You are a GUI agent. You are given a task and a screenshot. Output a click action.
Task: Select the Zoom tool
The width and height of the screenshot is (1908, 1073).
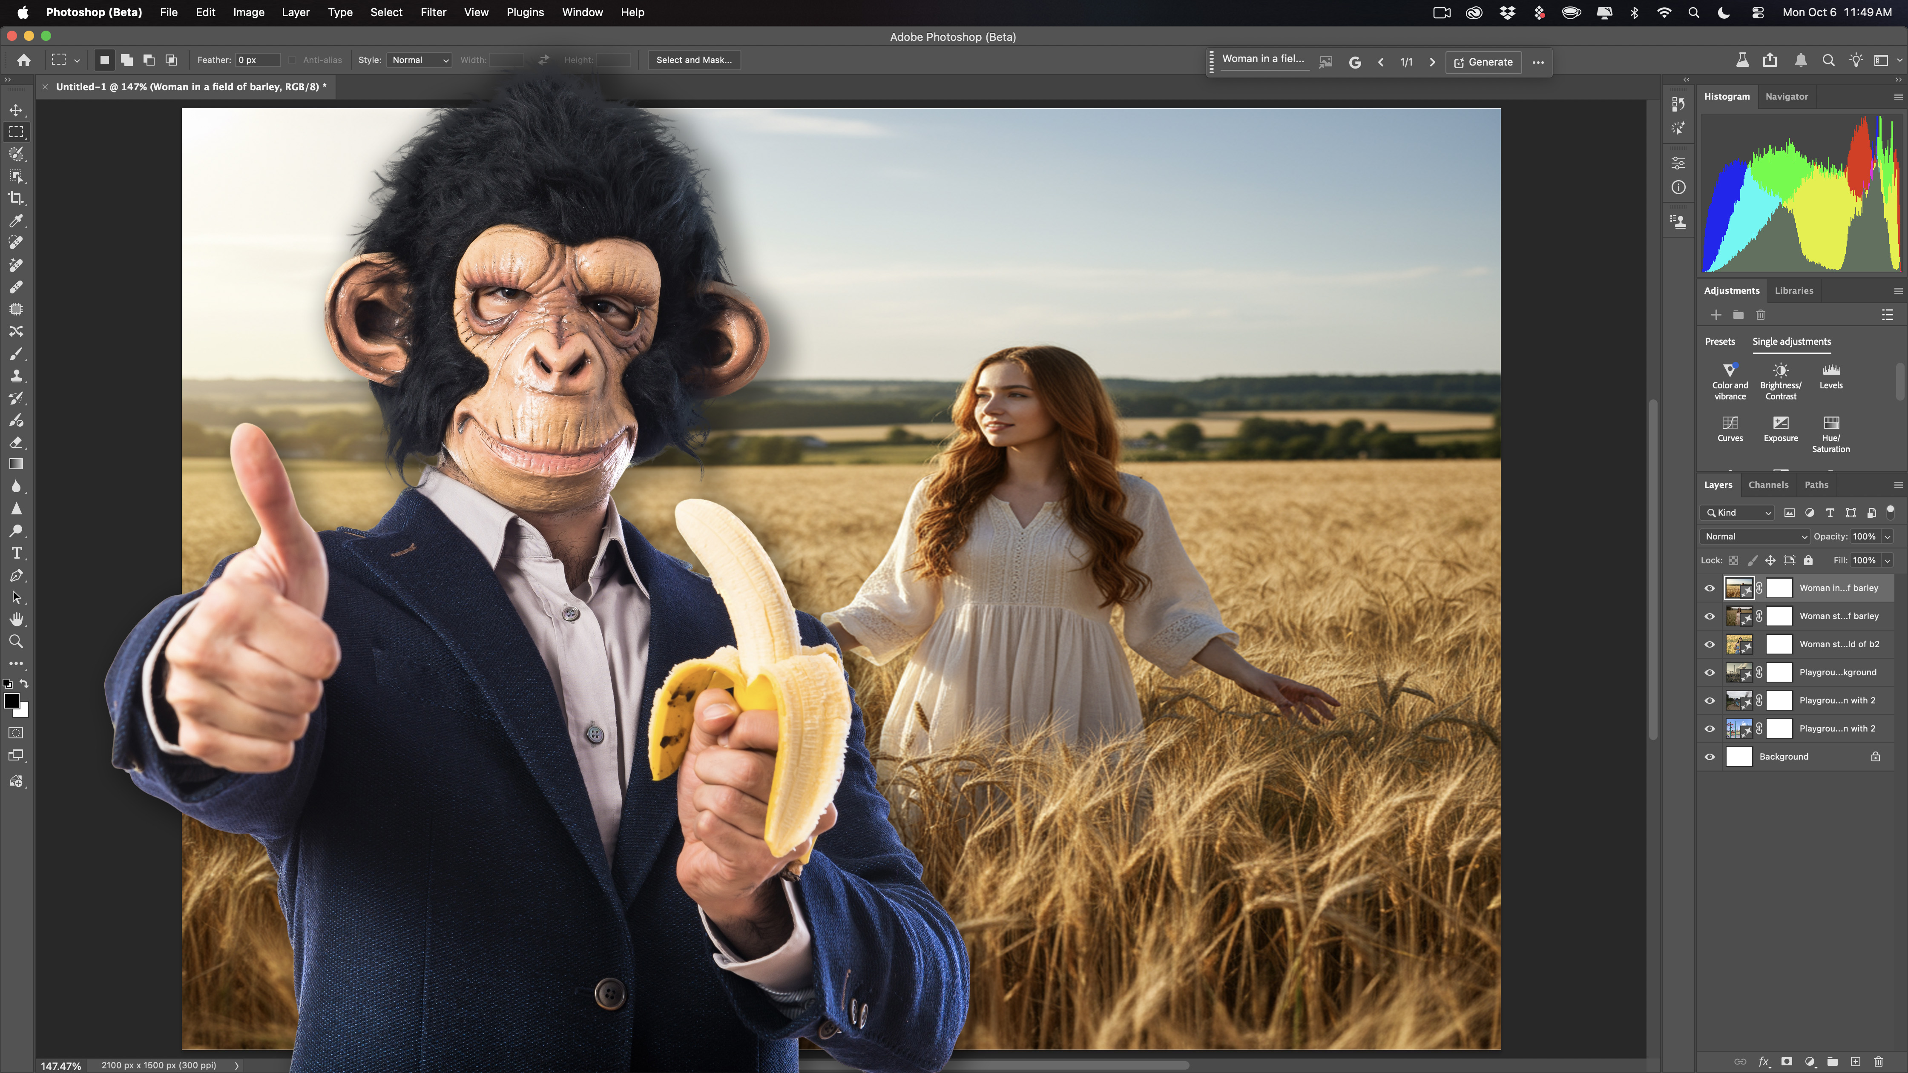(16, 641)
